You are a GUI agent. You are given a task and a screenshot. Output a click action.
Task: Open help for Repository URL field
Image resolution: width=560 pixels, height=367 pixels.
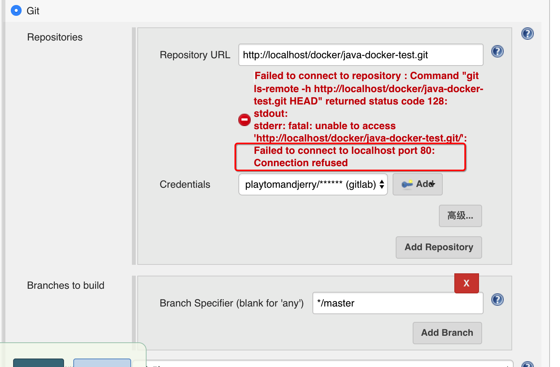coord(497,51)
